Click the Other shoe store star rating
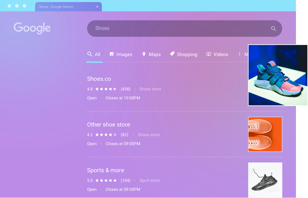Viewport: 308px width, 198px height. tap(106, 135)
